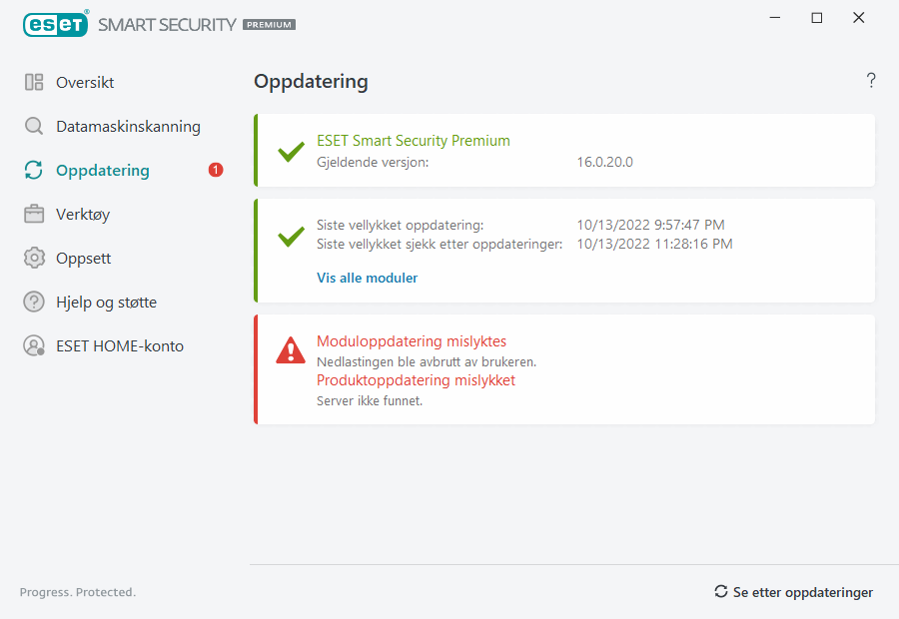Click the Oppdatering refresh arrows icon
This screenshot has height=619, width=899.
tap(34, 171)
